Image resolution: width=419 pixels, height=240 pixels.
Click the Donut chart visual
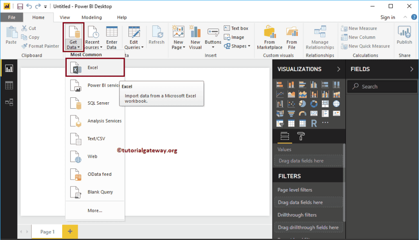click(x=313, y=103)
